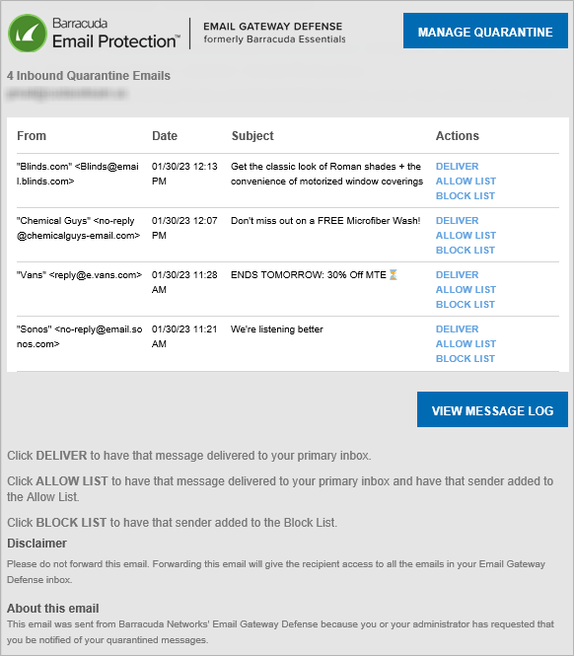
Task: Deliver the Sonos email
Action: coord(457,328)
